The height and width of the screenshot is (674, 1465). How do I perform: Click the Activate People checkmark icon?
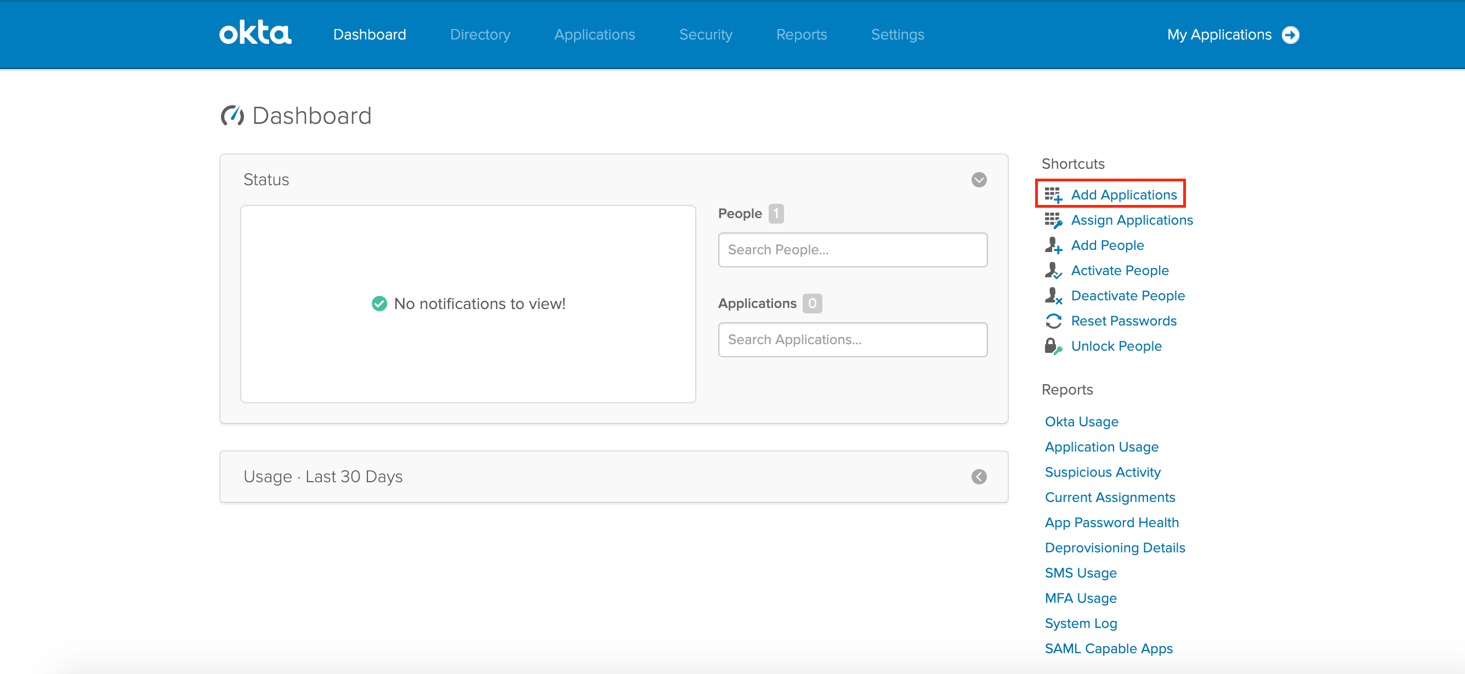(x=1053, y=271)
